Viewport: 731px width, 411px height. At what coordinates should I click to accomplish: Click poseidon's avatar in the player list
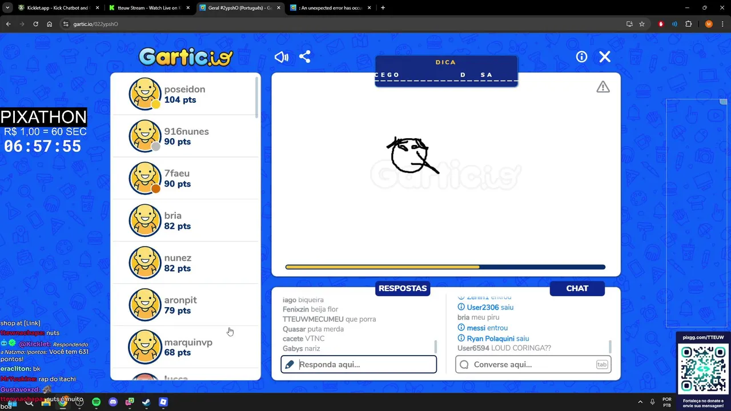click(145, 94)
